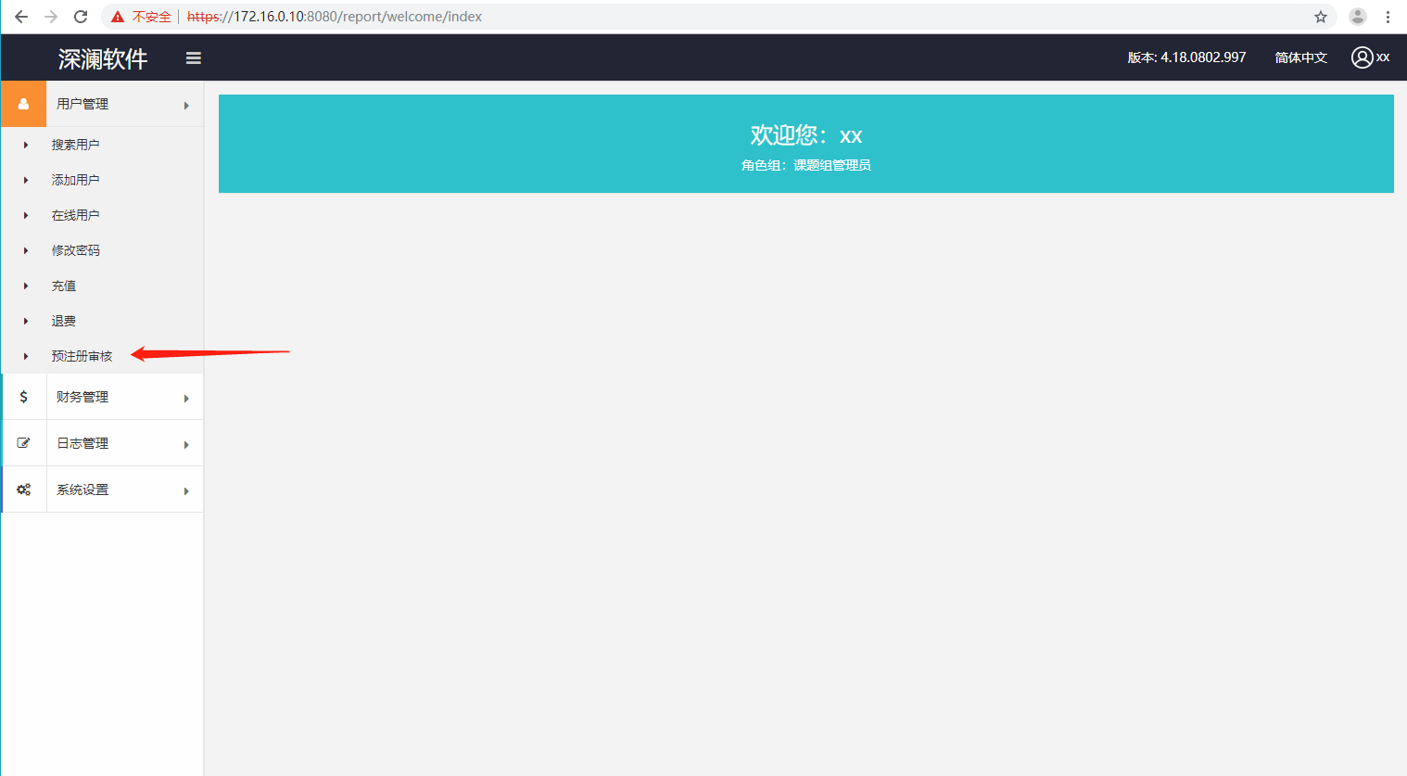Click the dollar sign finance icon
The height and width of the screenshot is (776, 1407).
point(23,397)
